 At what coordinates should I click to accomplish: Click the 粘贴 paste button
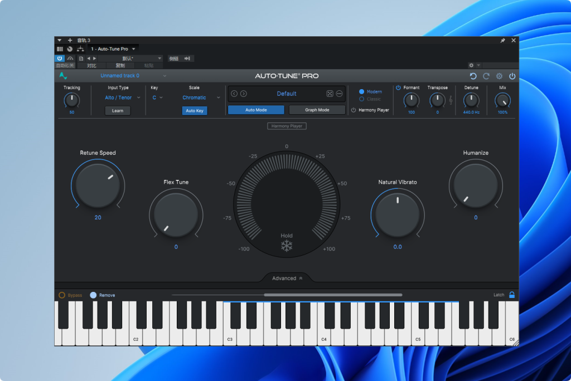[x=148, y=66]
